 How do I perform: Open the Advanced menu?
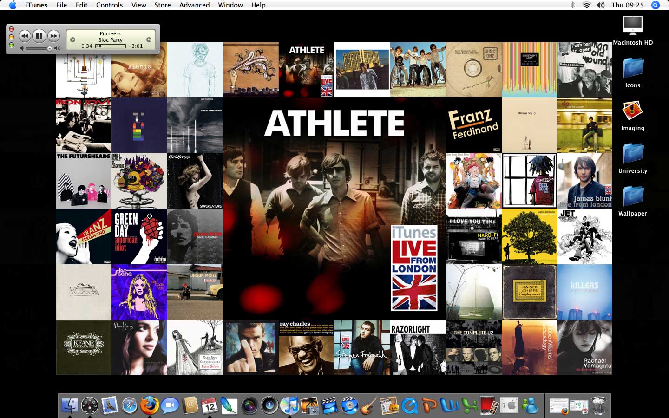tap(194, 5)
